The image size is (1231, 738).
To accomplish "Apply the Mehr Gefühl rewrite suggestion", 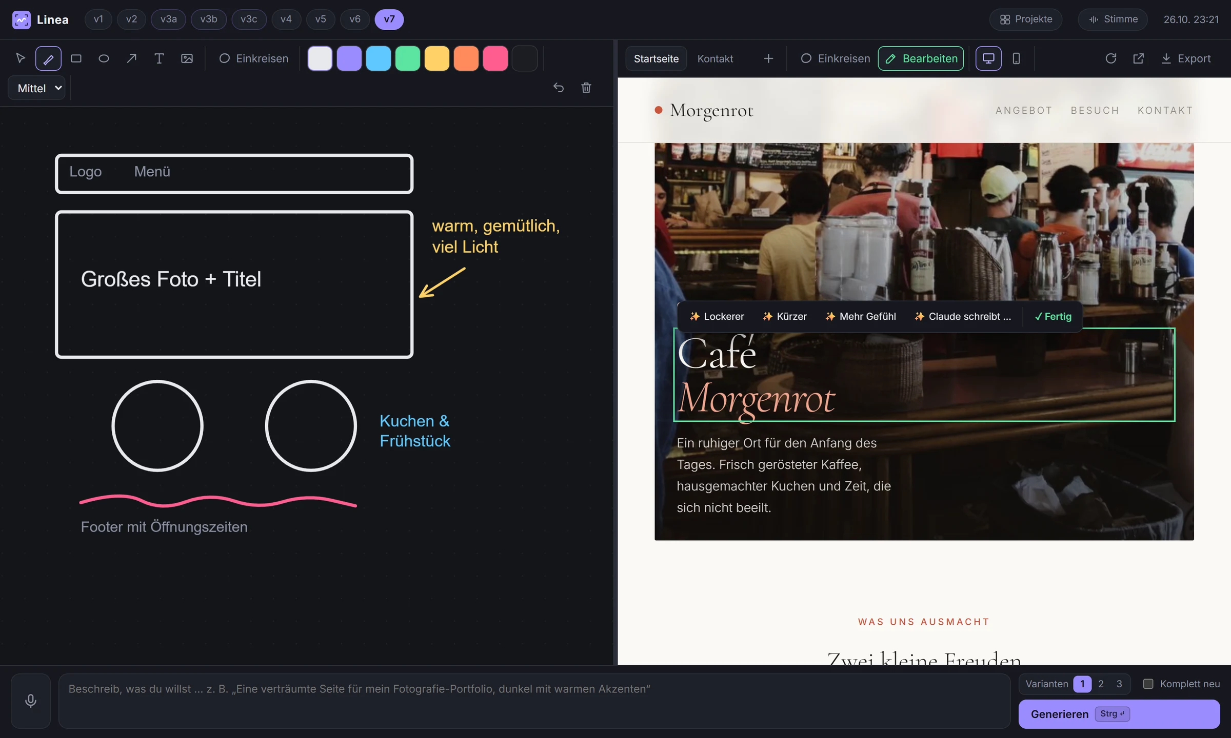I will [861, 316].
